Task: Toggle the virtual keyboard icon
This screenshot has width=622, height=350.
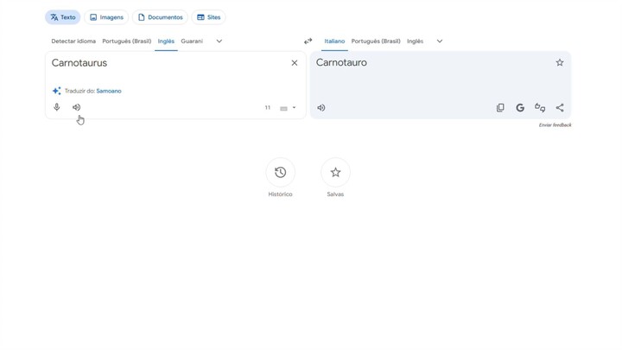Action: (x=283, y=108)
